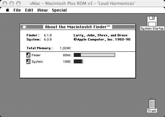Click the Apple Computer copyright line
165x117 pixels.
(102, 40)
